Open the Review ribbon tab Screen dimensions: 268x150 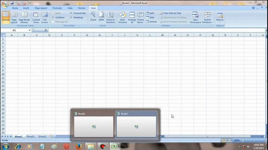(82, 8)
